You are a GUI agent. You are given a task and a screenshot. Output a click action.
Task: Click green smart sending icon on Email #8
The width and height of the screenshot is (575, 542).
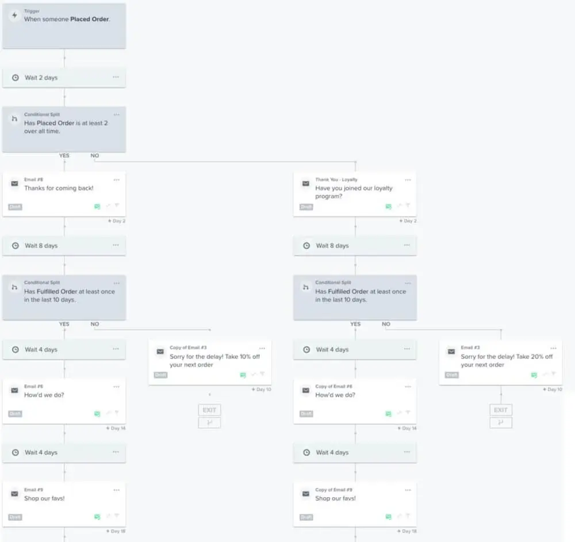pos(97,207)
